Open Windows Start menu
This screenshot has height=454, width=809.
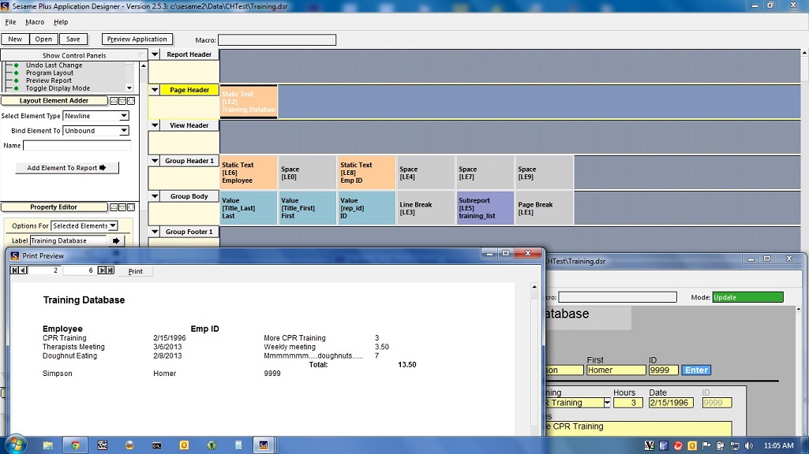pyautogui.click(x=16, y=445)
